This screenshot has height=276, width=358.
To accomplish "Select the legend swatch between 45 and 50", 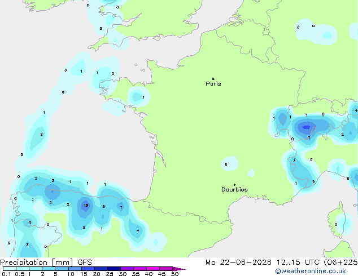I will point(166,269).
